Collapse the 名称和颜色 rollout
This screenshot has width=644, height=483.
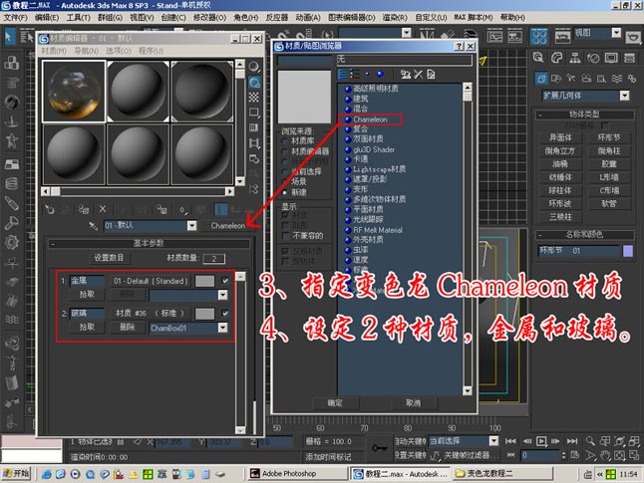point(584,235)
